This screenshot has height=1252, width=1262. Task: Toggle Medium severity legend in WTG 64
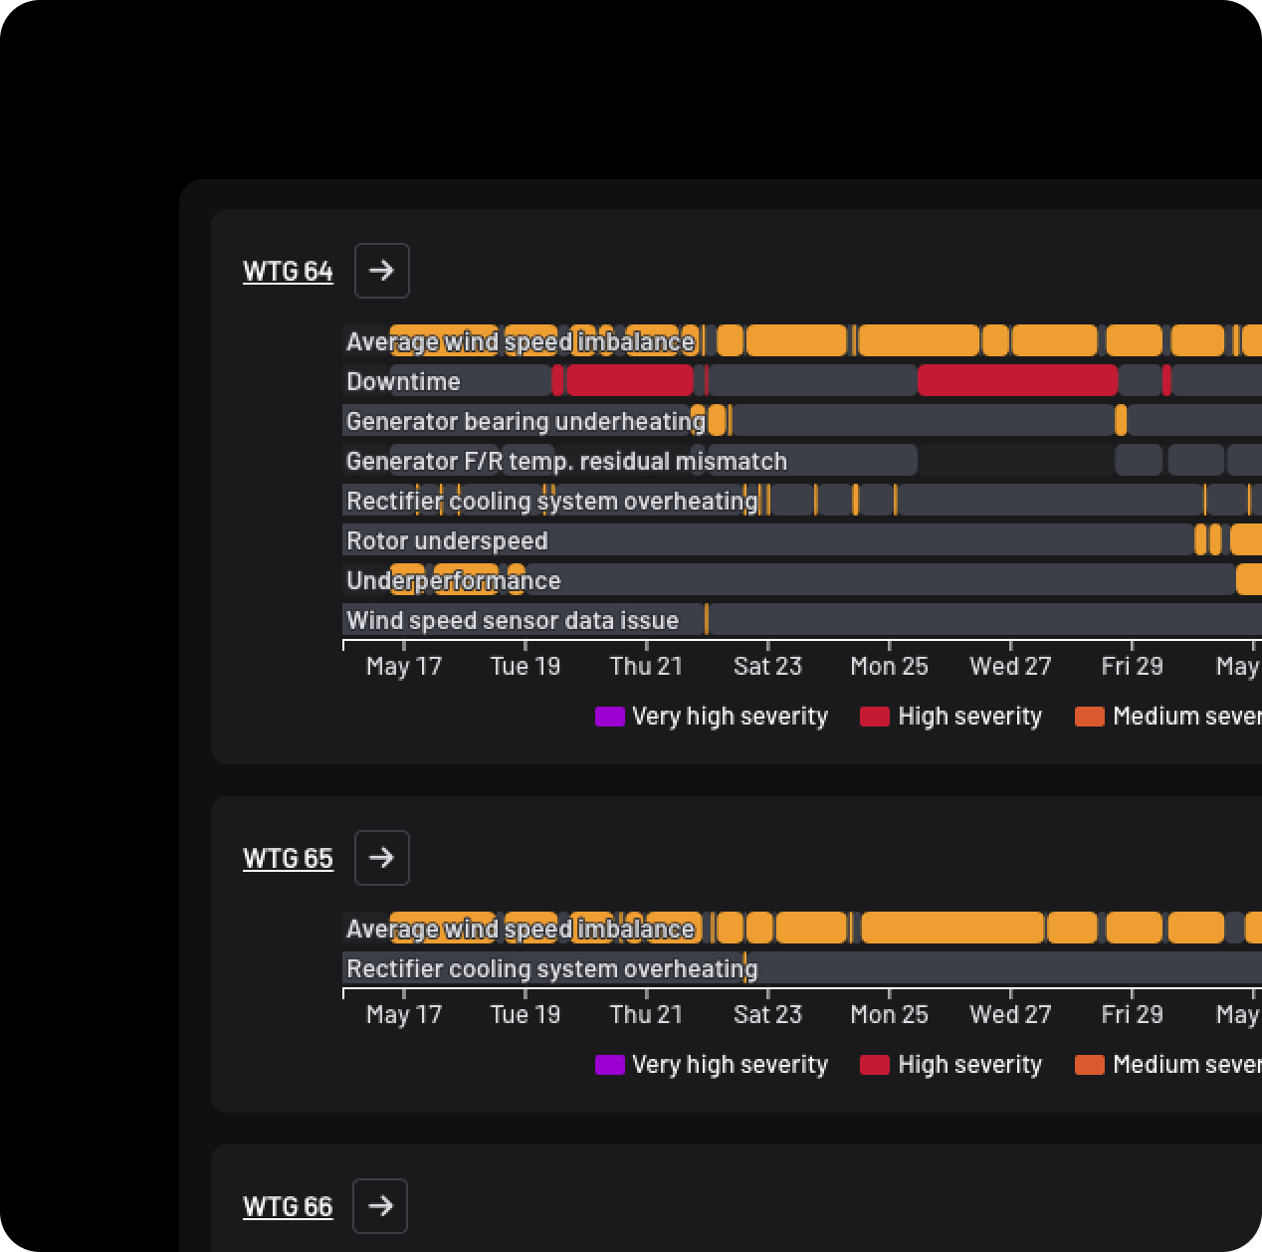(1168, 717)
